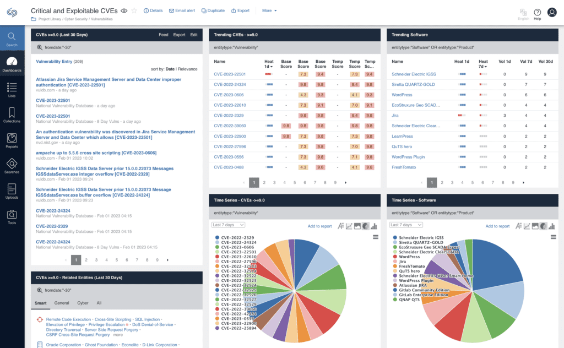Image resolution: width=564 pixels, height=348 pixels.
Task: Select bar chart icon in Time Series CVEs
Action: pyautogui.click(x=374, y=226)
